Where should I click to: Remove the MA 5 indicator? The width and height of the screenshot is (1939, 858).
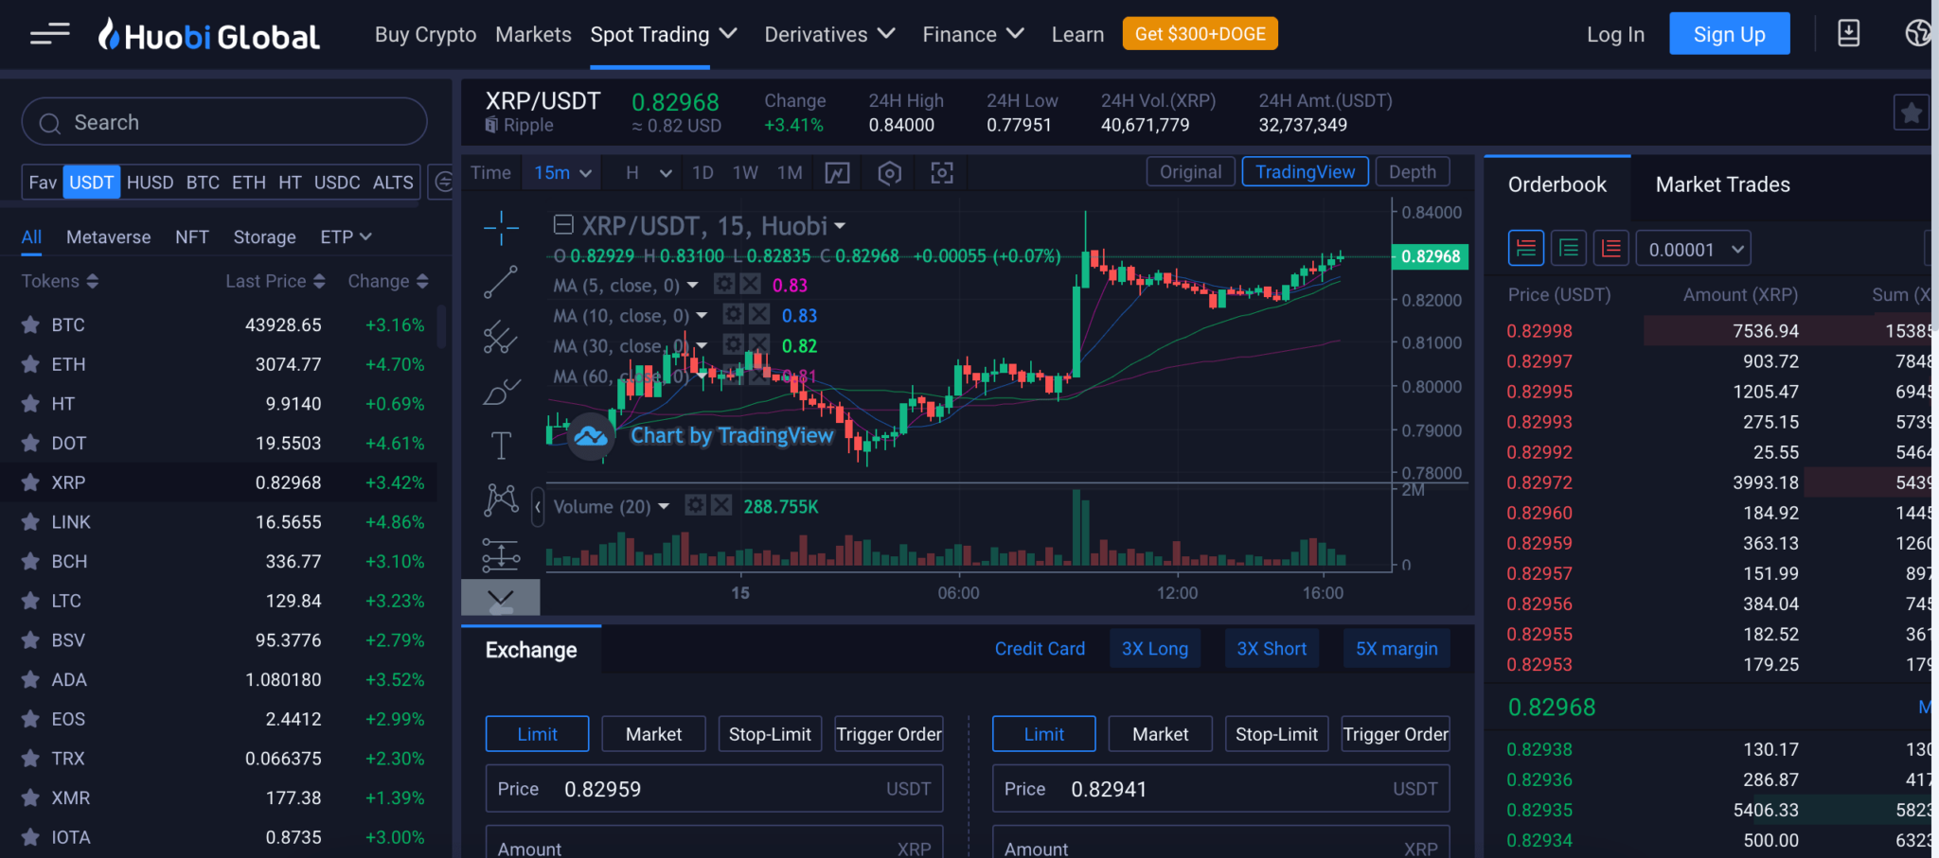pyautogui.click(x=751, y=284)
